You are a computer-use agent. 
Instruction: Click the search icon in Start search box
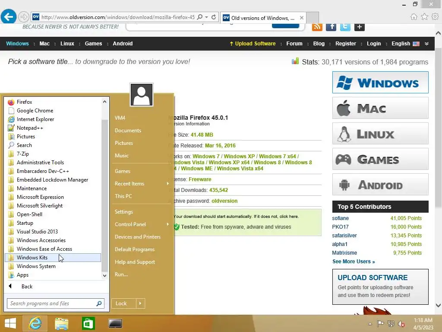coord(99,303)
